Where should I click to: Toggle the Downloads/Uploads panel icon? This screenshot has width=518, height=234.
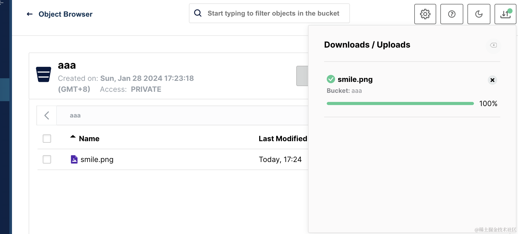[505, 14]
